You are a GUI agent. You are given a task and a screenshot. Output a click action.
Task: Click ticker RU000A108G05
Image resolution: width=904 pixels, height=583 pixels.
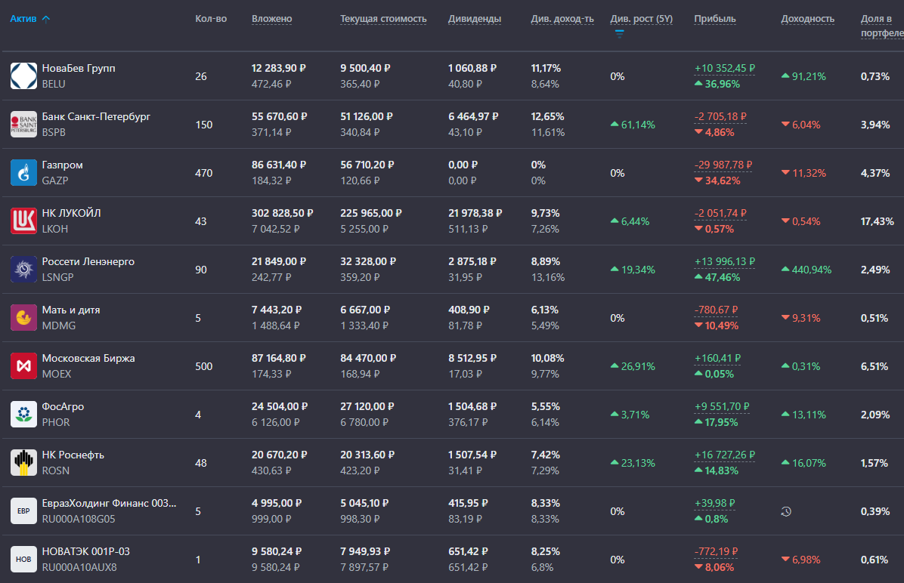tap(79, 519)
